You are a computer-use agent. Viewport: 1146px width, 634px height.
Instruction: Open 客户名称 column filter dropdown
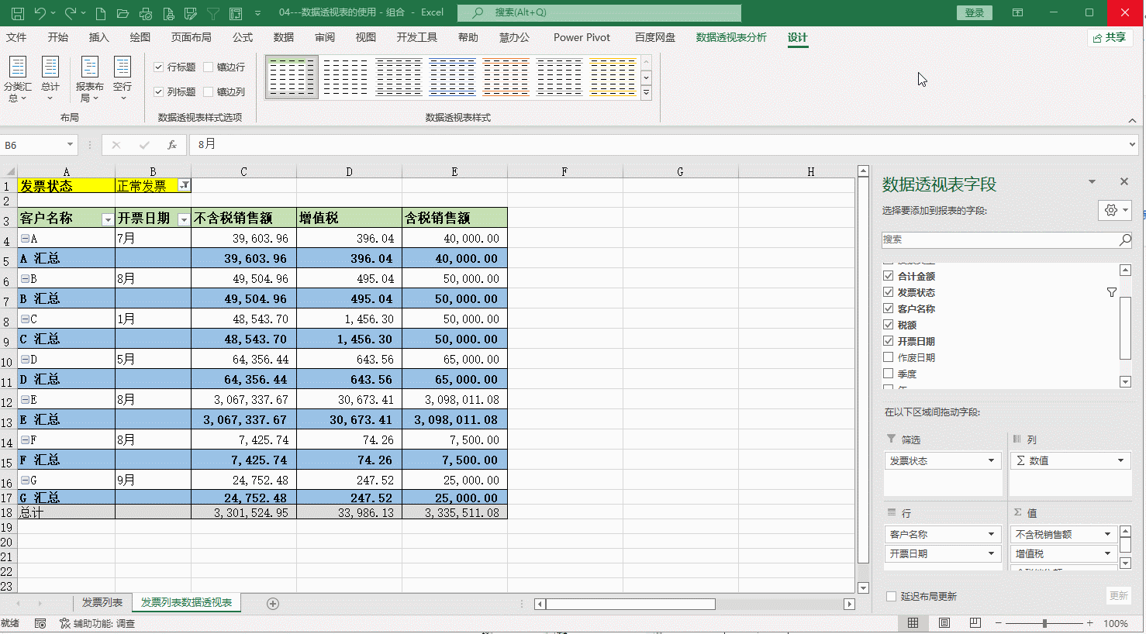coord(108,219)
